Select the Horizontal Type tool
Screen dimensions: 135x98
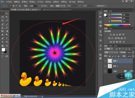[x=7, y=38]
